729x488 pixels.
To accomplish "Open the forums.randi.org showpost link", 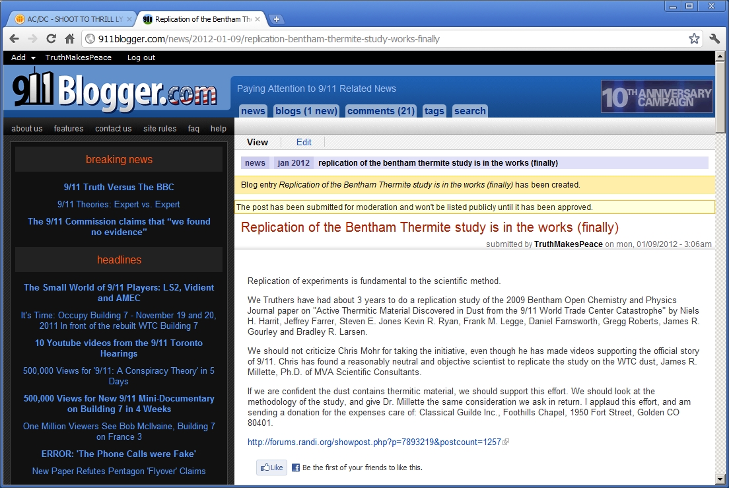I will pyautogui.click(x=374, y=442).
